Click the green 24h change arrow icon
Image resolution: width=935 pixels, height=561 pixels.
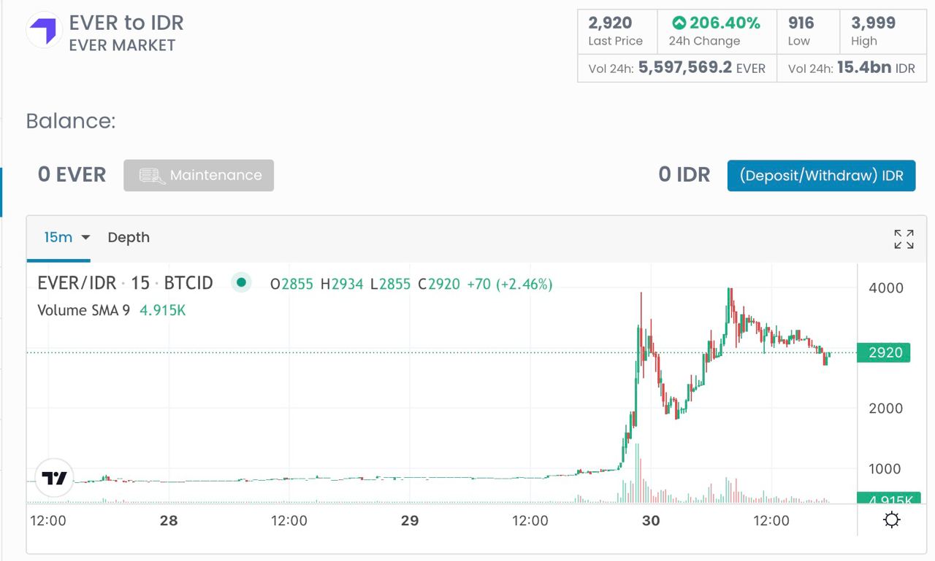[x=679, y=23]
